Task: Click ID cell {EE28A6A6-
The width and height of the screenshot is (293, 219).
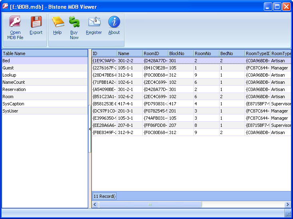Action: coord(105,125)
